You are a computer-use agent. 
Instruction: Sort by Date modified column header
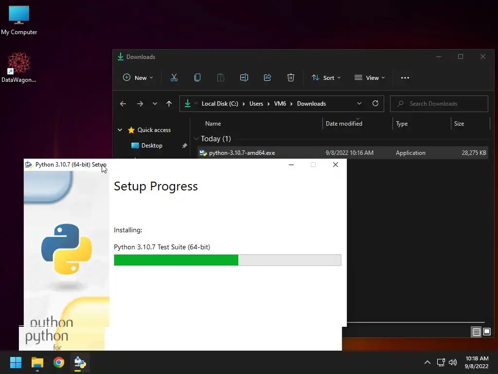(x=344, y=124)
